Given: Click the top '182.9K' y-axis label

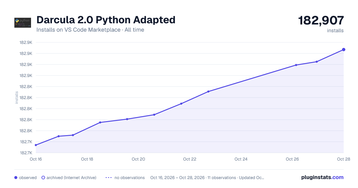Looking at the screenshot, I should 26,42.
